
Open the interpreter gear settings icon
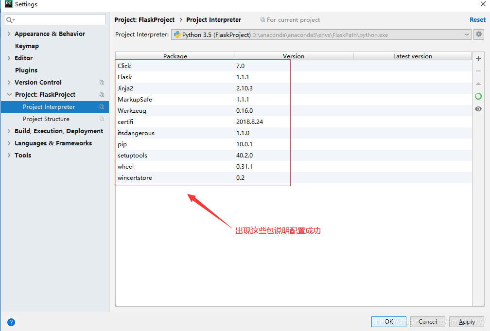click(x=479, y=35)
